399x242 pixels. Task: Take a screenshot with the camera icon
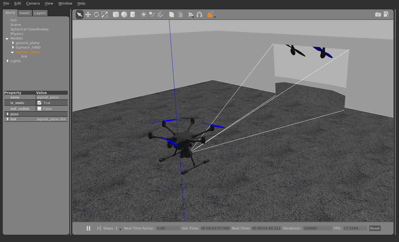[x=378, y=14]
